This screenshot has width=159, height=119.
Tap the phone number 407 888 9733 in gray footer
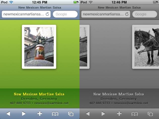tap(100, 103)
